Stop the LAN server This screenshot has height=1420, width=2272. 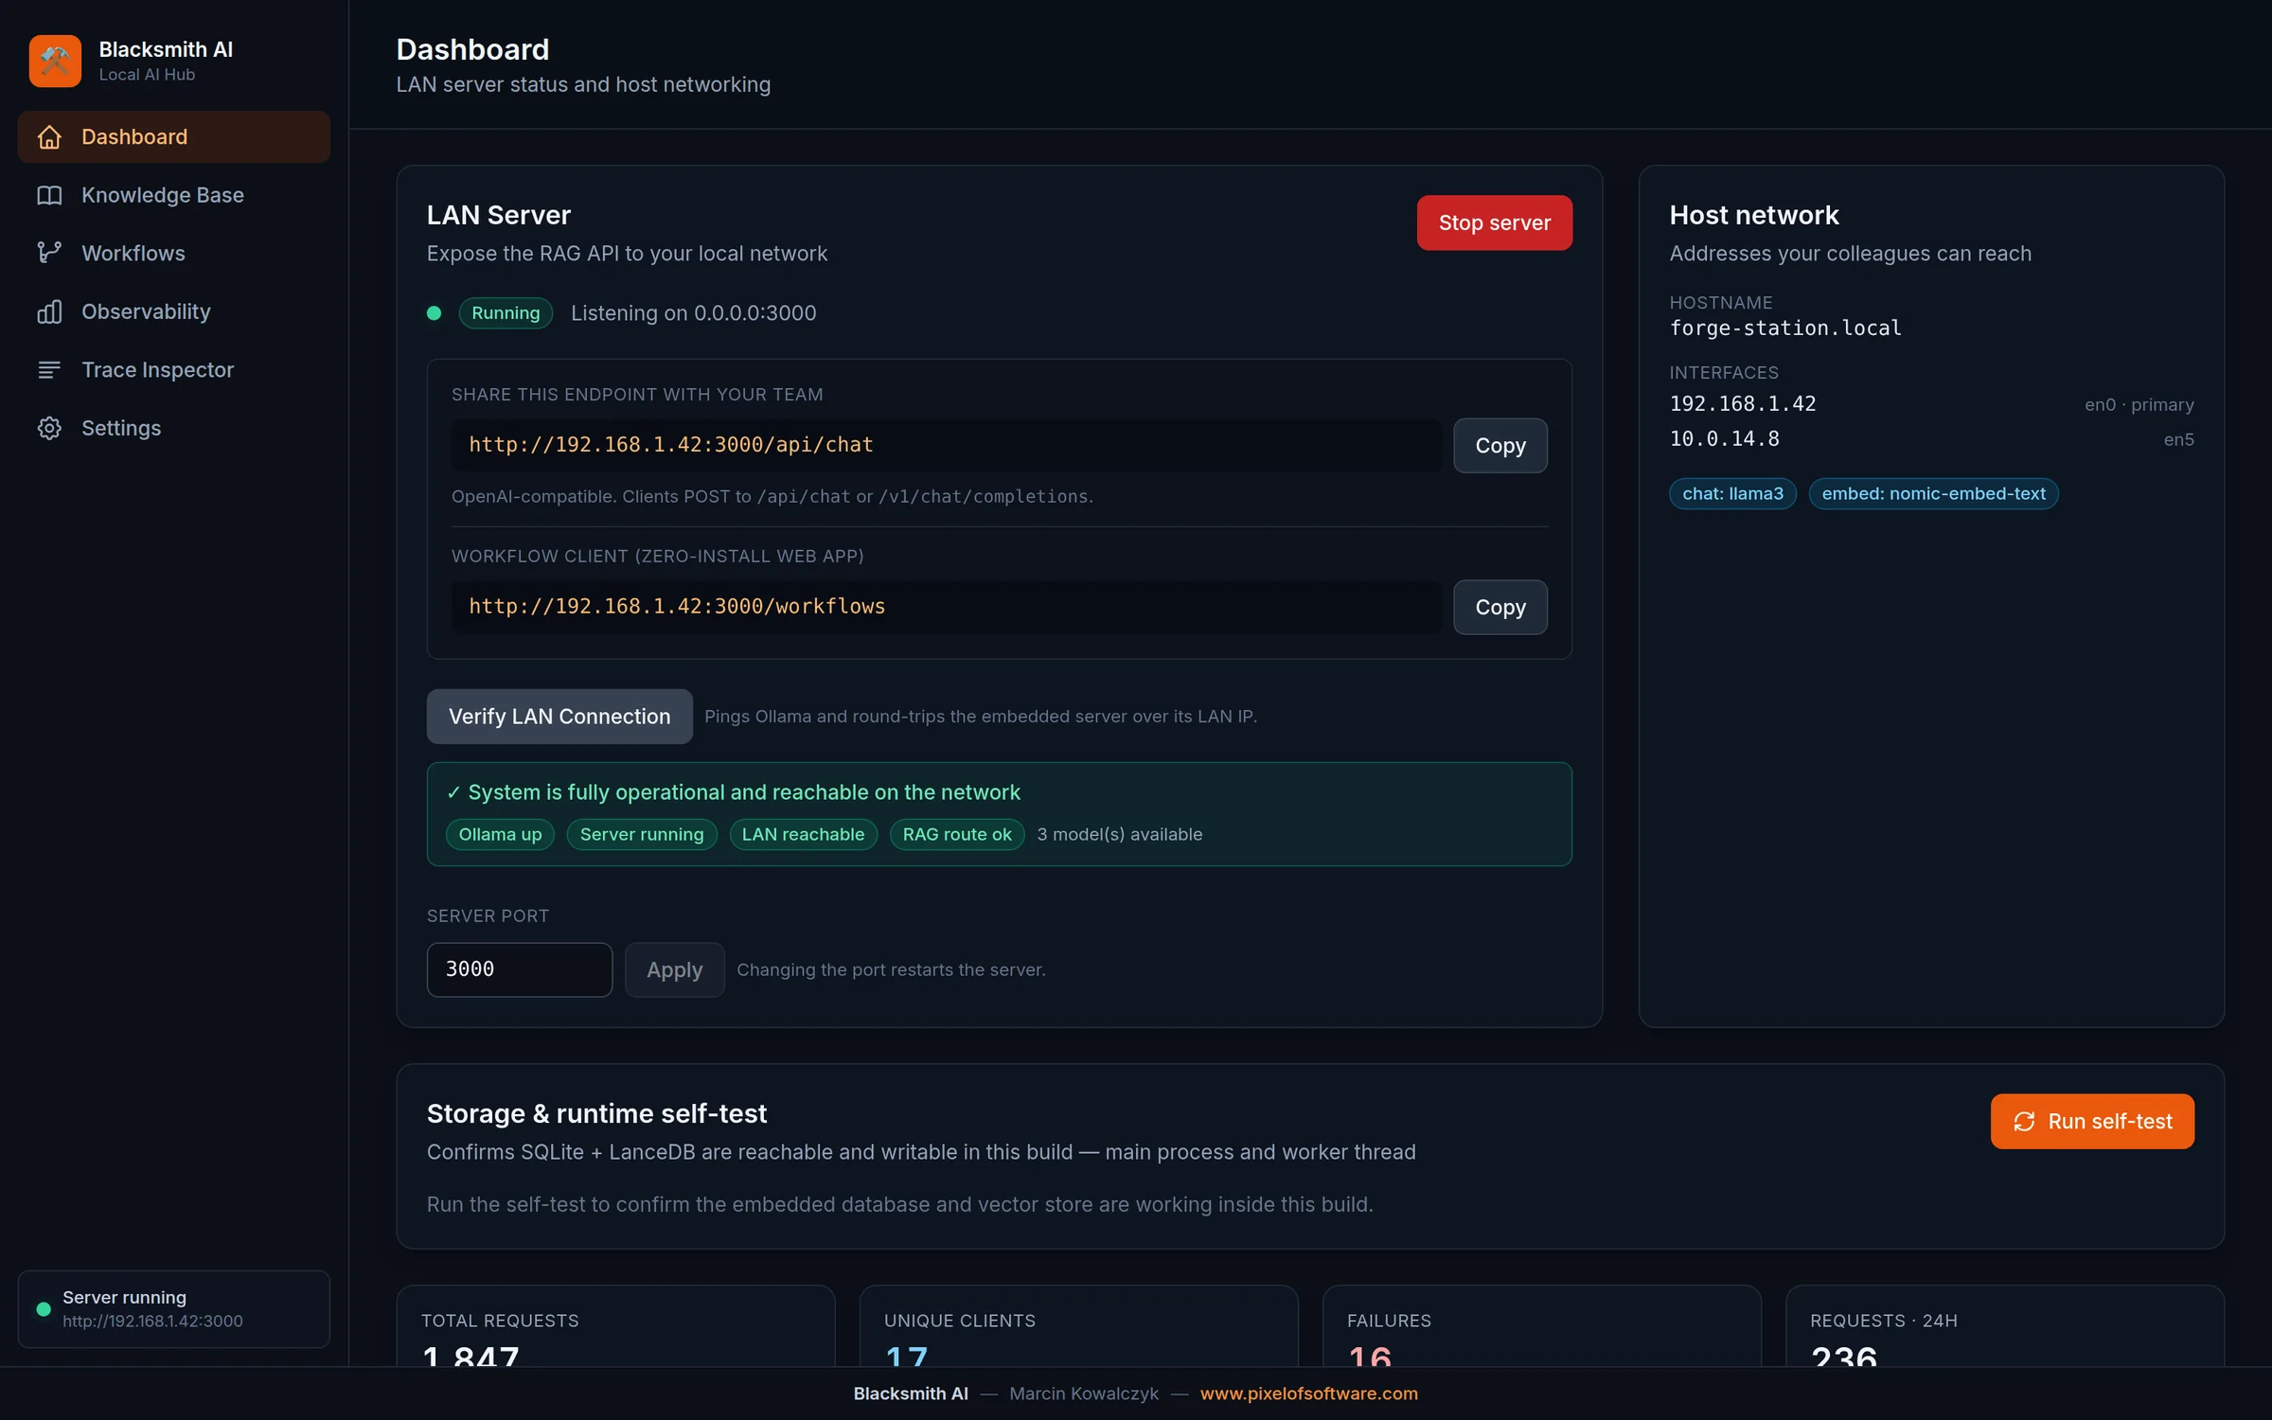point(1494,222)
